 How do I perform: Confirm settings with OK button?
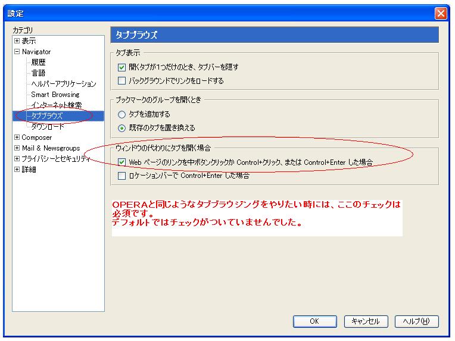(315, 321)
